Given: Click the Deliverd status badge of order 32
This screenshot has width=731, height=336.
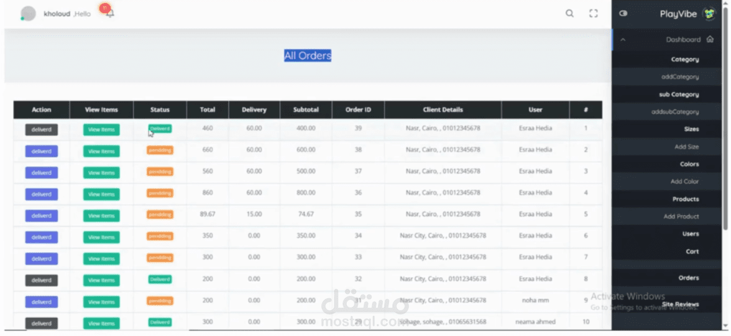Looking at the screenshot, I should point(160,279).
